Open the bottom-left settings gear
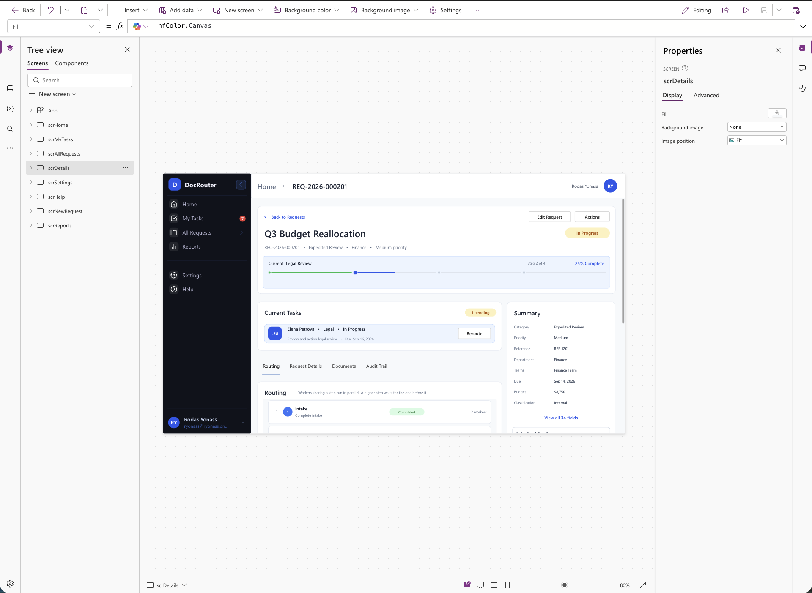The height and width of the screenshot is (593, 812). click(x=10, y=584)
